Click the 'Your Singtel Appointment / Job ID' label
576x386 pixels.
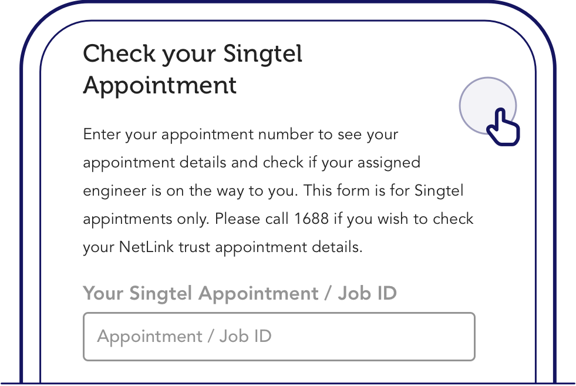[240, 293]
